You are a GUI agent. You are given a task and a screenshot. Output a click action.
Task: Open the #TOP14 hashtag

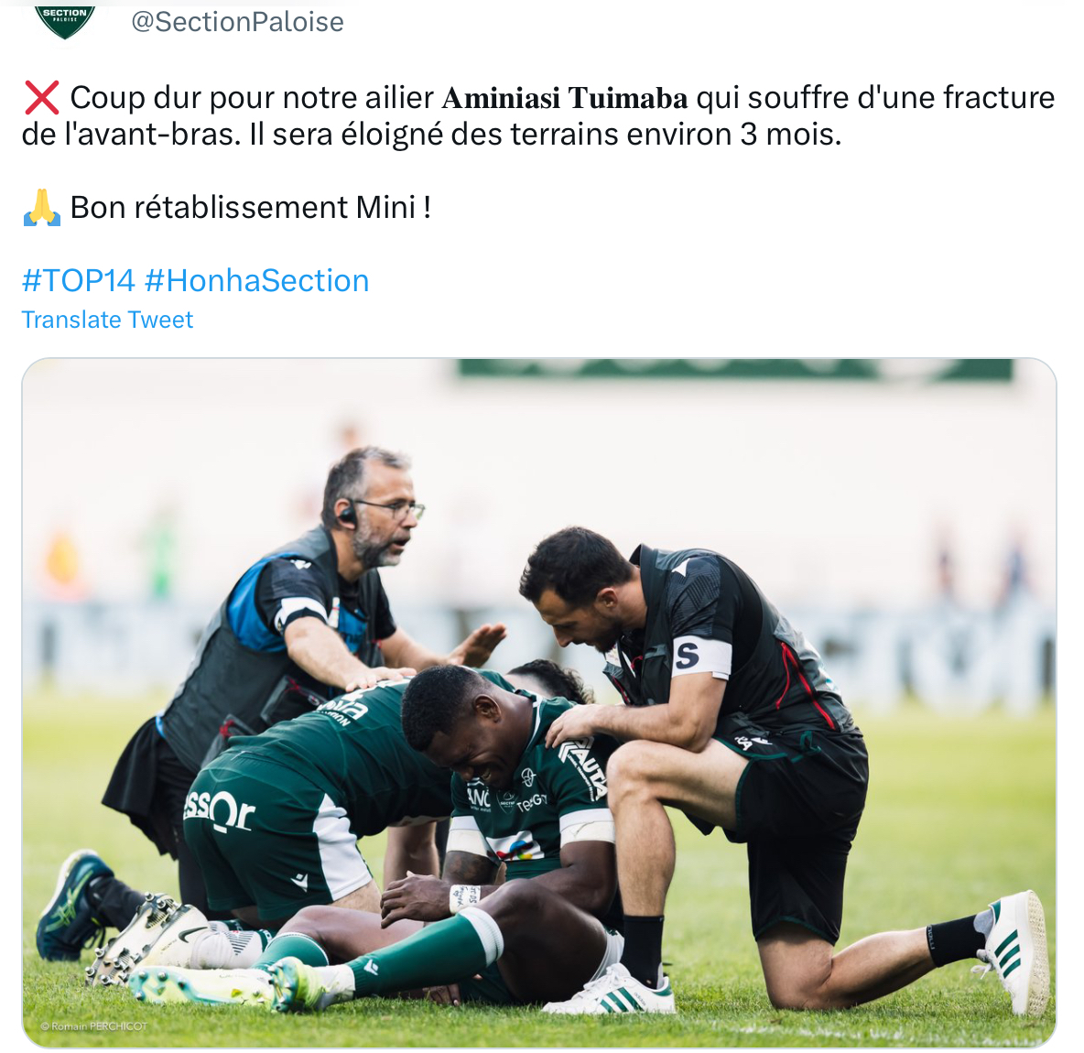click(x=78, y=281)
